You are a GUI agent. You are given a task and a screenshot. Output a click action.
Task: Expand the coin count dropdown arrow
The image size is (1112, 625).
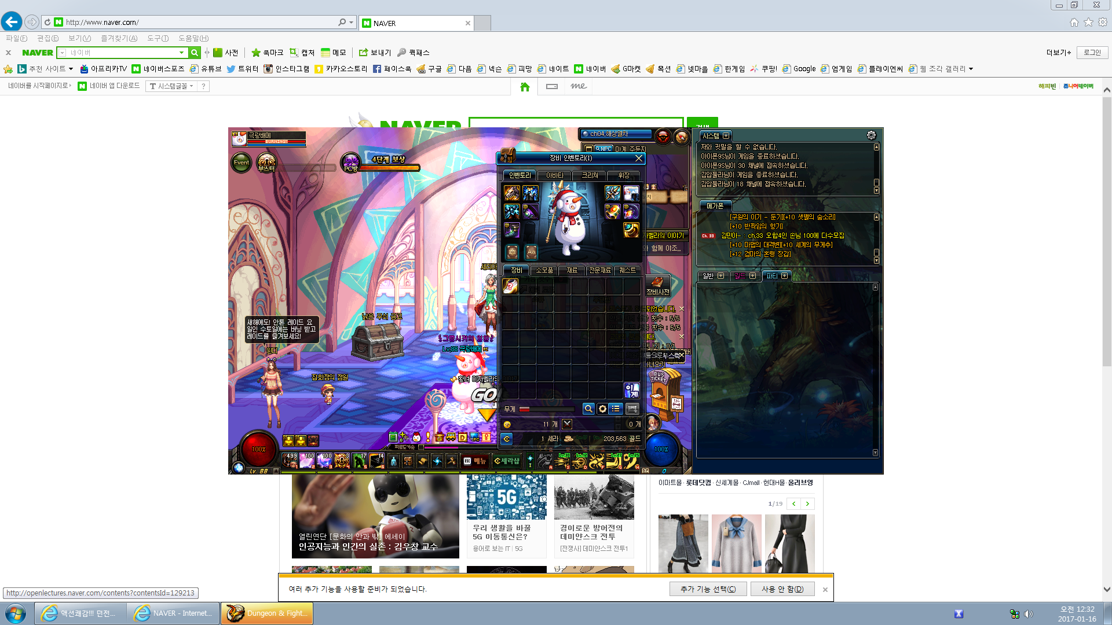[567, 424]
